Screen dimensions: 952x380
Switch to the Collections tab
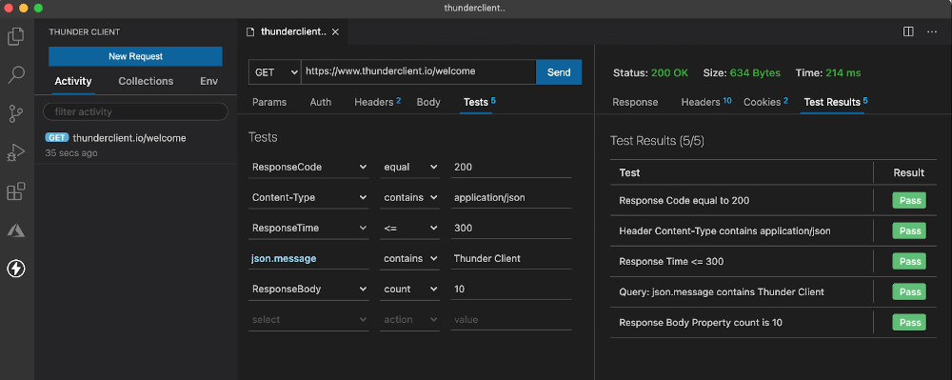tap(146, 81)
